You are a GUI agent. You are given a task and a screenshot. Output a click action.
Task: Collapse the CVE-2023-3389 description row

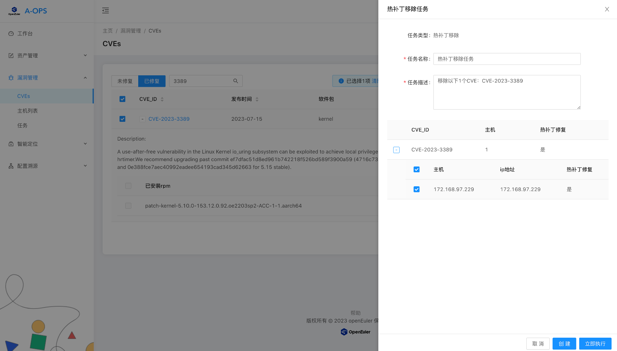[x=142, y=119]
